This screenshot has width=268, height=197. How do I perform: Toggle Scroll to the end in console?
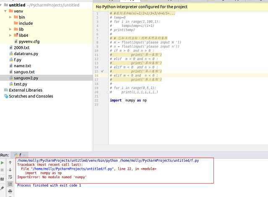[x=10, y=184]
